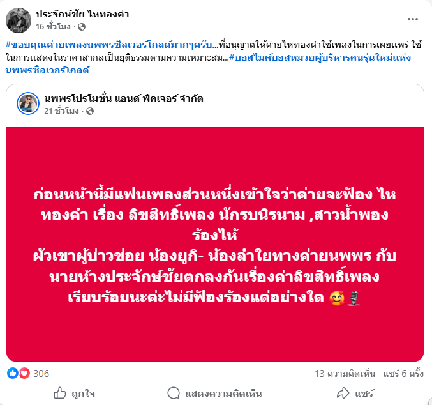
Task: Click the red heart reaction icon
Action: click(x=24, y=373)
